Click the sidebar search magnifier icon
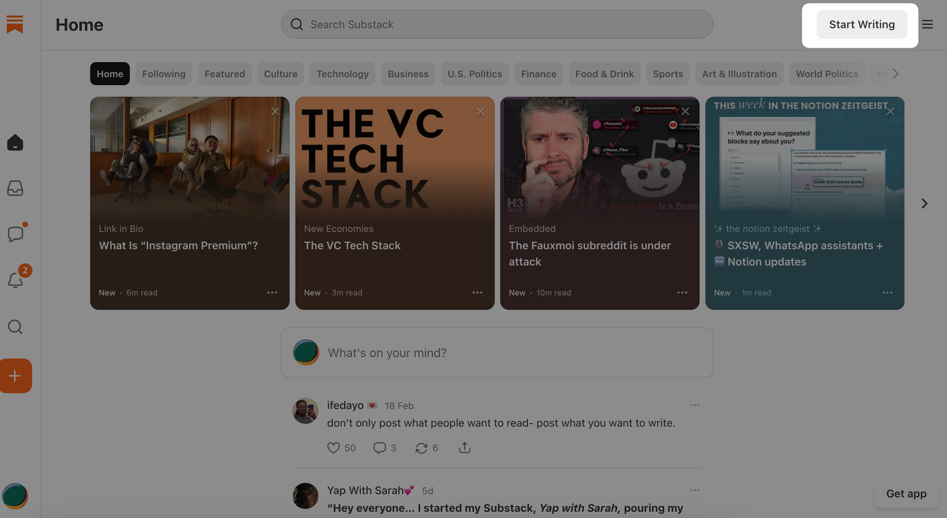This screenshot has height=518, width=947. point(15,327)
